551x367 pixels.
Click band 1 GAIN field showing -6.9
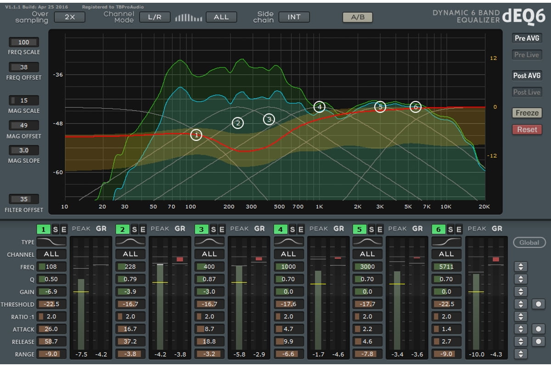pyautogui.click(x=51, y=291)
